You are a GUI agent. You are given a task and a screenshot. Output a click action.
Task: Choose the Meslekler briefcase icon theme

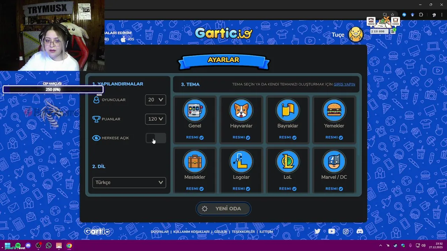point(195,161)
